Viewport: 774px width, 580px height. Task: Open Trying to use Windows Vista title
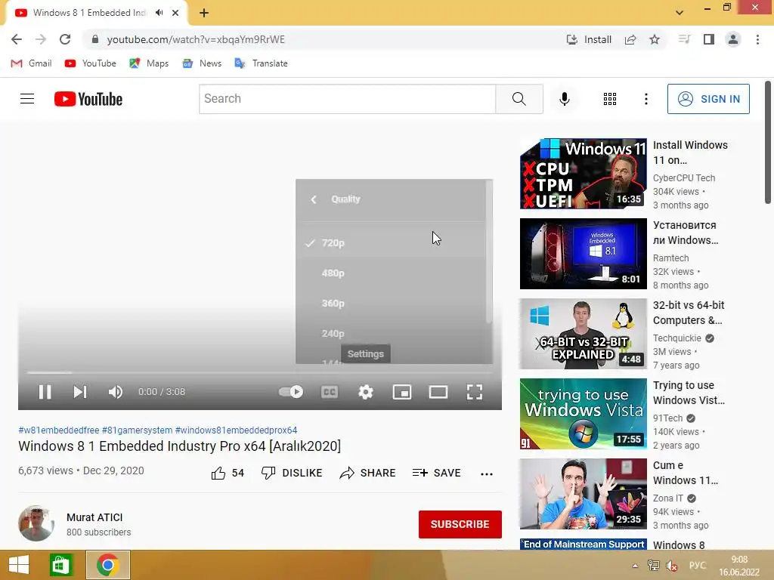(689, 393)
